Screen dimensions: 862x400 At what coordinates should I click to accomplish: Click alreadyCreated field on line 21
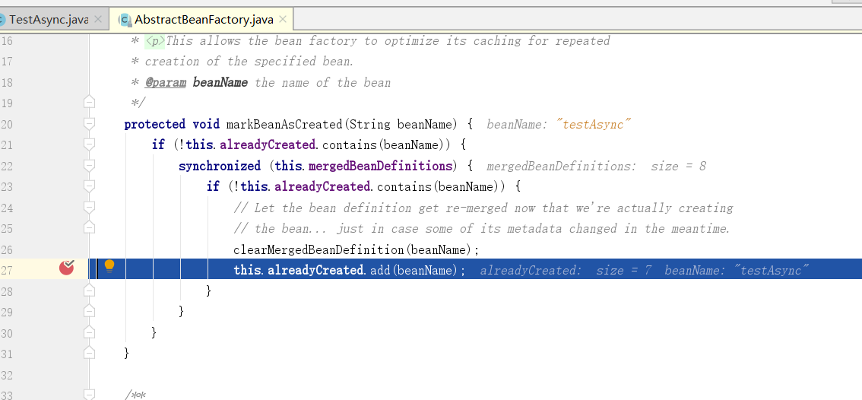[267, 145]
